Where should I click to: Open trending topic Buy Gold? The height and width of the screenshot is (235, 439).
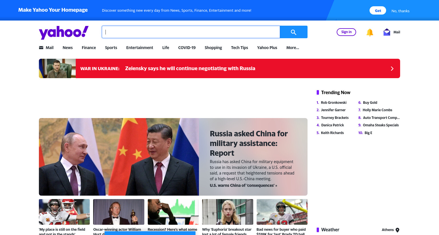[370, 103]
